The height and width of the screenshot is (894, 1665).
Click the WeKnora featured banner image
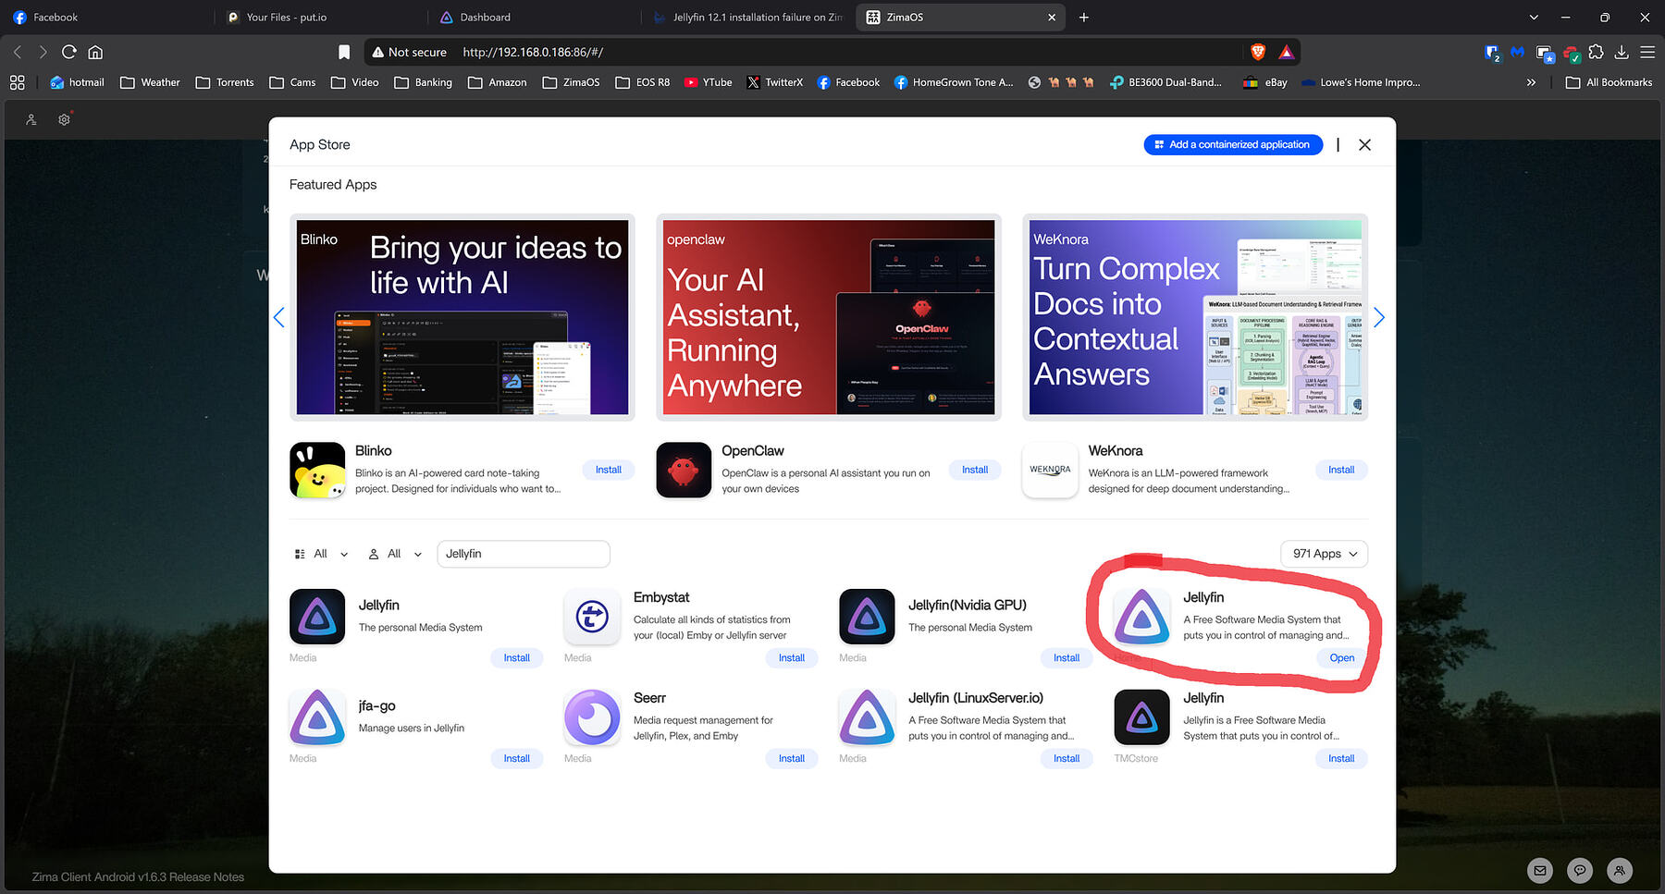coord(1195,317)
